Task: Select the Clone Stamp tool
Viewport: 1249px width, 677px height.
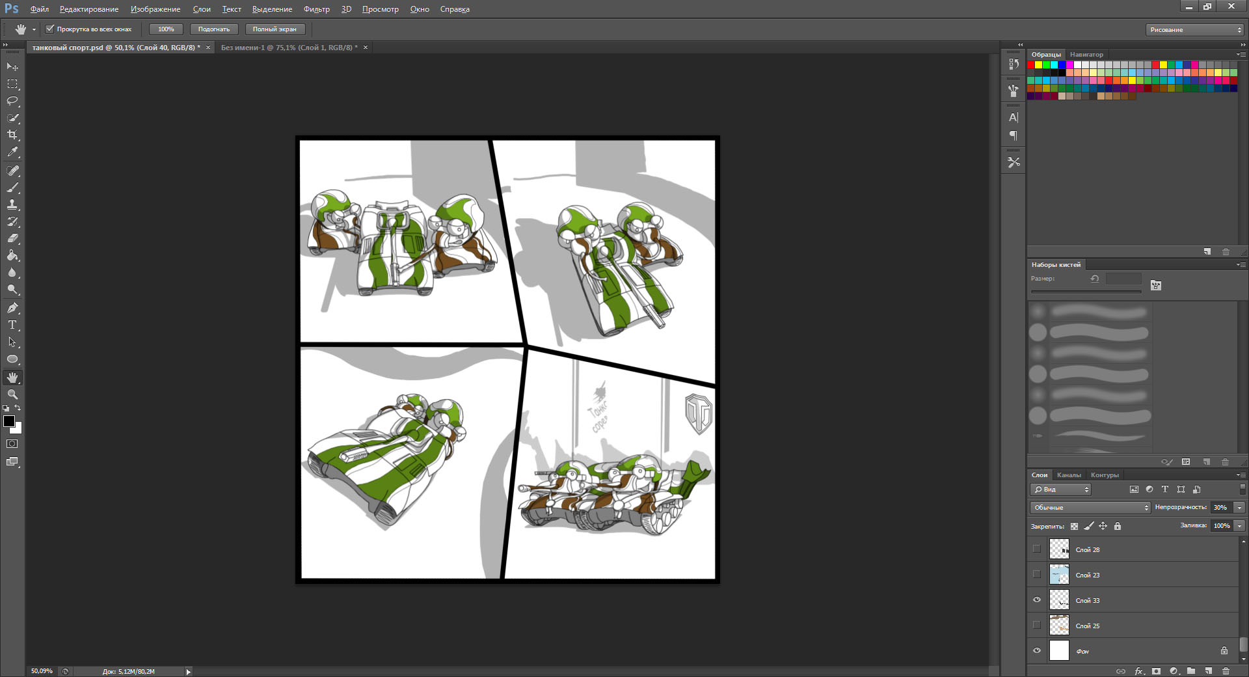Action: pos(12,204)
